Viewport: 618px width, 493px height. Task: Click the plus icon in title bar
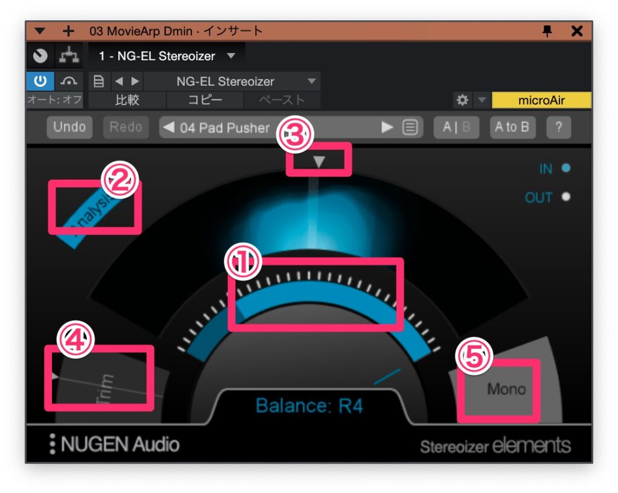pyautogui.click(x=68, y=31)
